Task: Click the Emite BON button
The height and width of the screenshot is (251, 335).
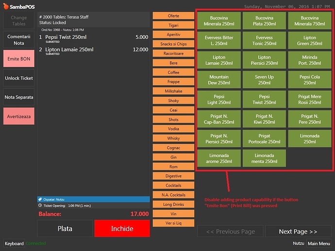Action: [x=19, y=59]
